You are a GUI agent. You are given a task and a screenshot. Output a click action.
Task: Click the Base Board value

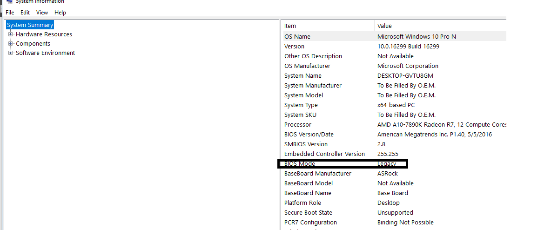pyautogui.click(x=392, y=193)
